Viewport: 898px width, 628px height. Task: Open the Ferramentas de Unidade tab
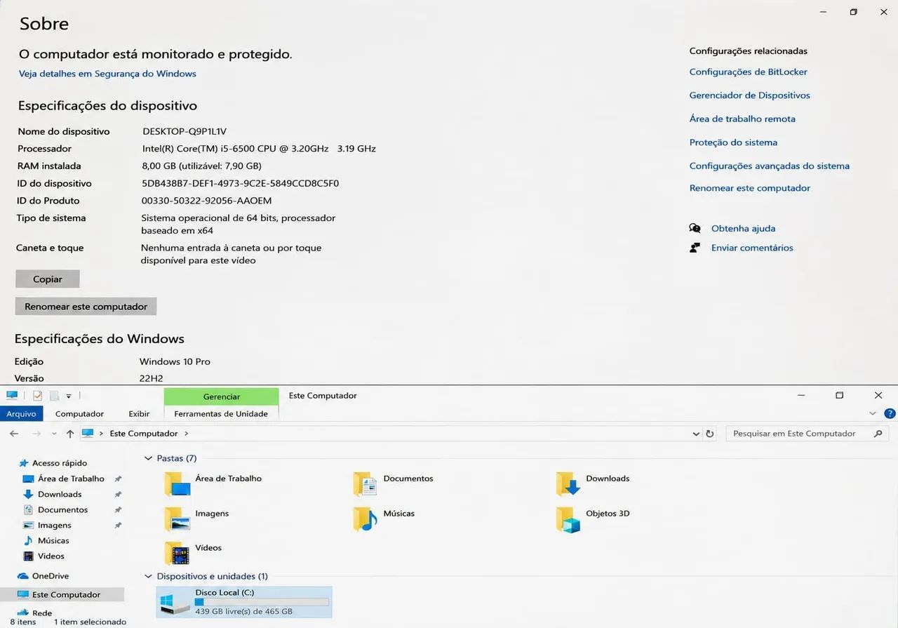[x=221, y=414]
